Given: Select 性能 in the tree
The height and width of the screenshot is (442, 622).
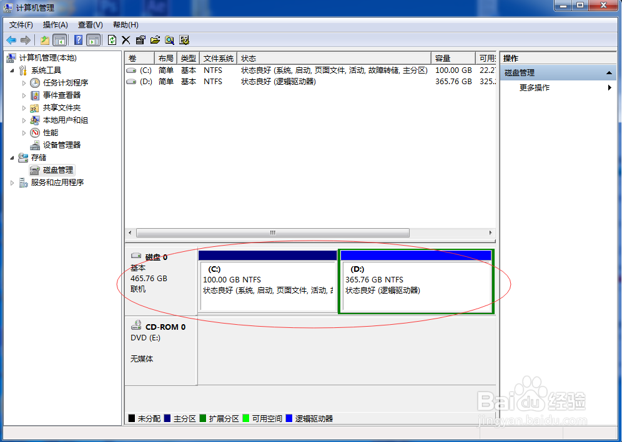Looking at the screenshot, I should tap(51, 133).
